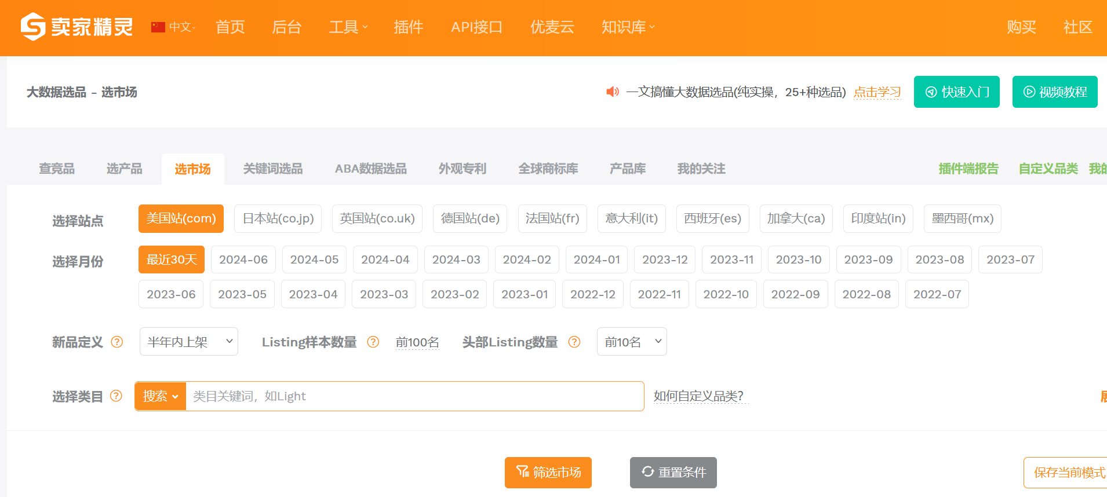Click the 重置条件 reset button
The image size is (1107, 497).
pyautogui.click(x=673, y=473)
